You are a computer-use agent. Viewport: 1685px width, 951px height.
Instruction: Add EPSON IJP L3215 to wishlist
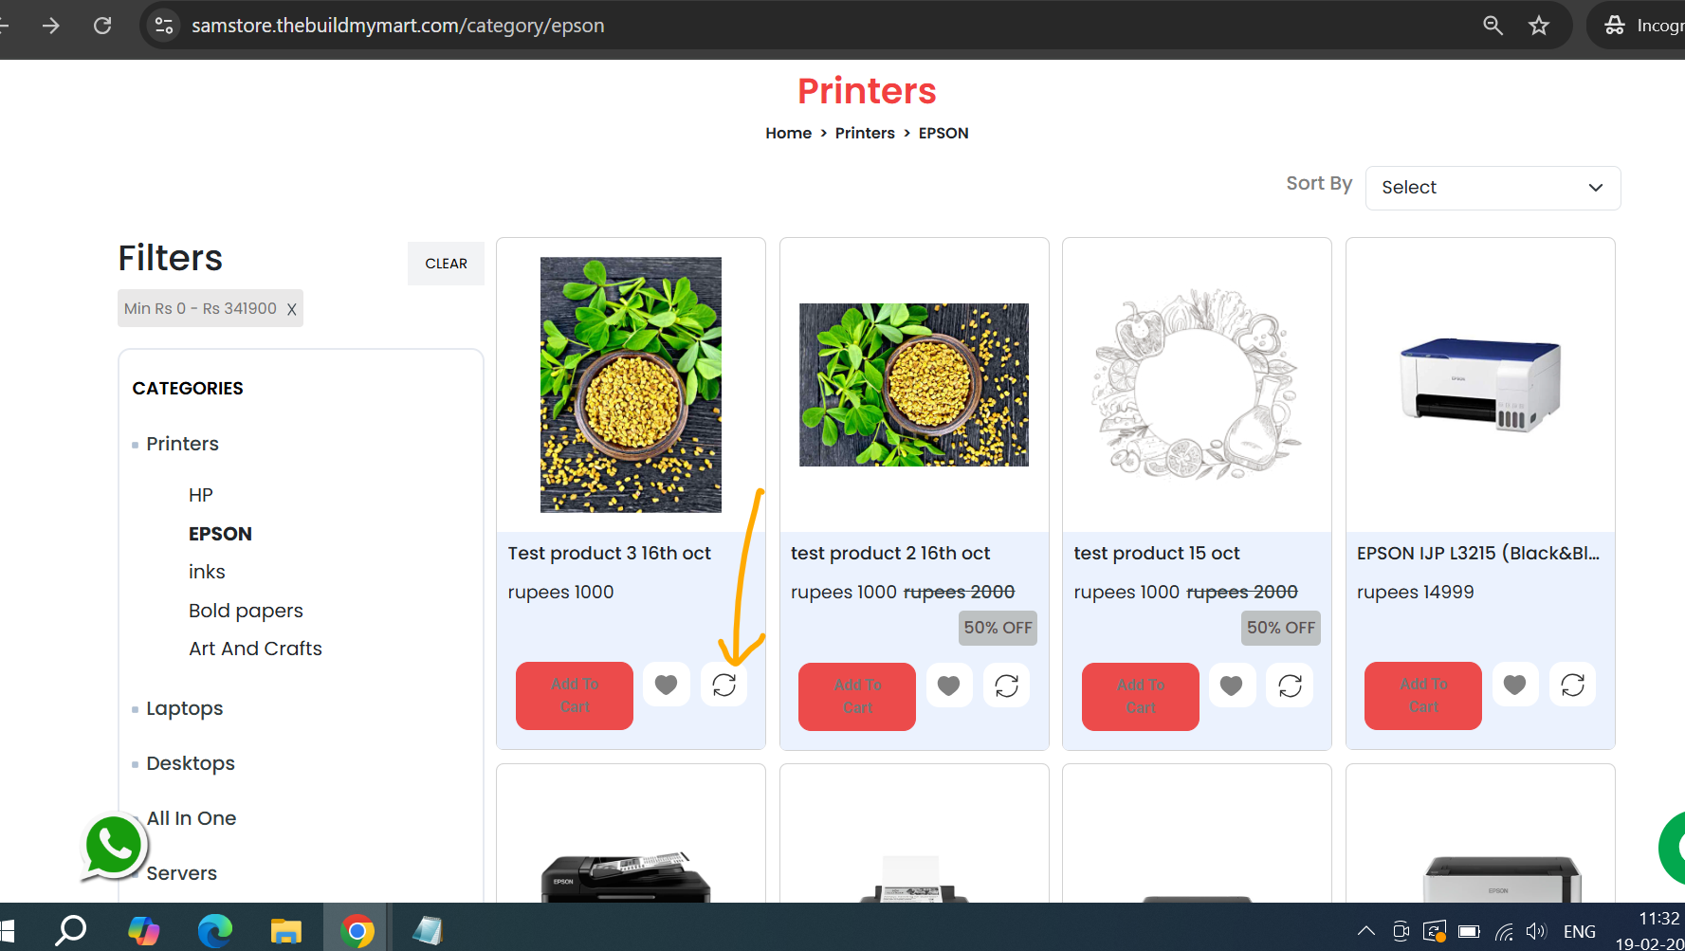(x=1515, y=685)
